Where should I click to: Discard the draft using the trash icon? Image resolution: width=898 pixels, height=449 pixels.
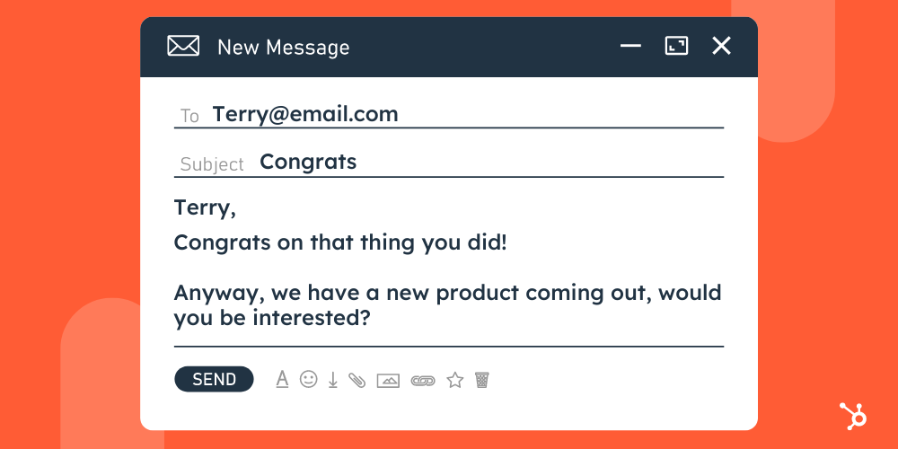(x=482, y=380)
